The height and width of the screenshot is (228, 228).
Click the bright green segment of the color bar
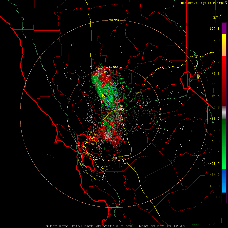(x=224, y=144)
